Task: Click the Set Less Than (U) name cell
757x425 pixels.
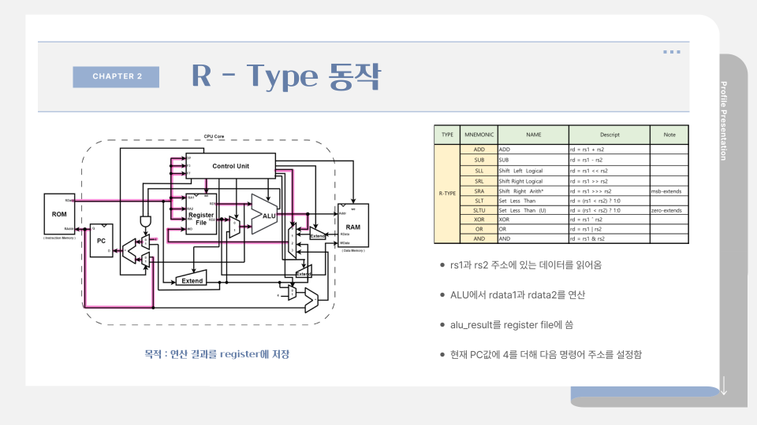Action: click(534, 211)
